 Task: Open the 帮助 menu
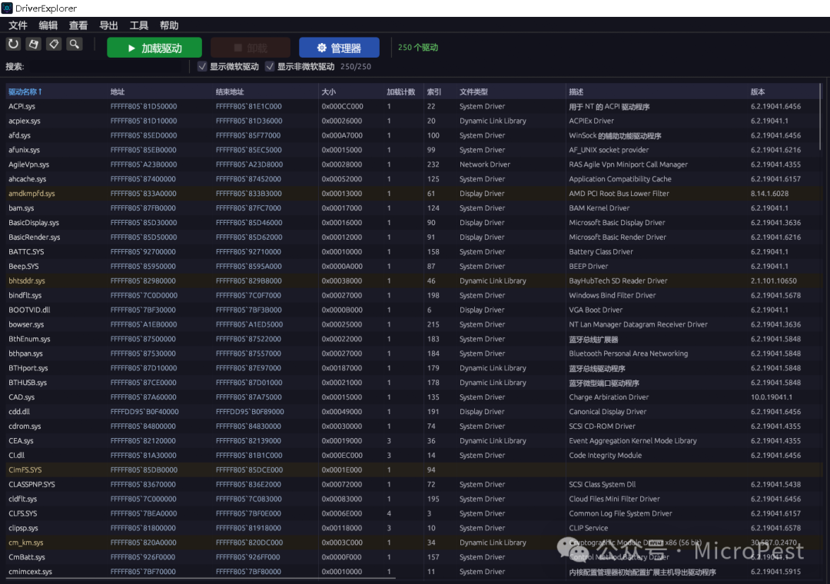pyautogui.click(x=169, y=25)
